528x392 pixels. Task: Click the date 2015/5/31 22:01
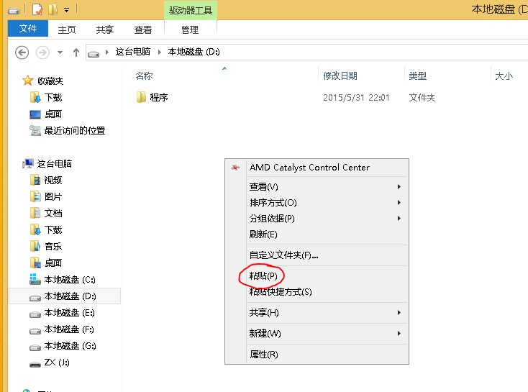pos(356,98)
